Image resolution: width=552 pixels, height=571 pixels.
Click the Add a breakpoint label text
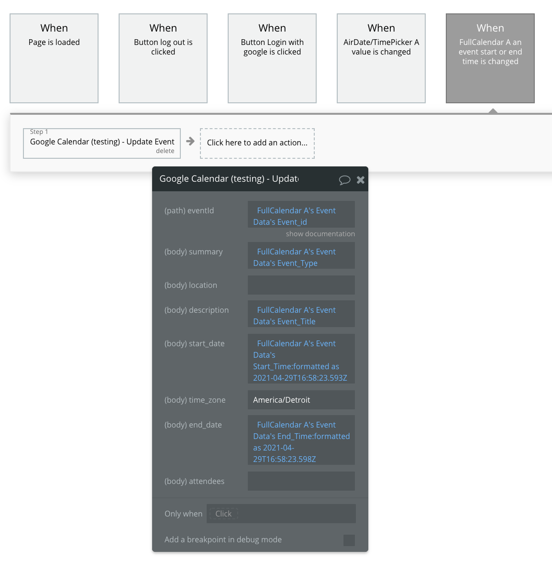[x=223, y=539]
